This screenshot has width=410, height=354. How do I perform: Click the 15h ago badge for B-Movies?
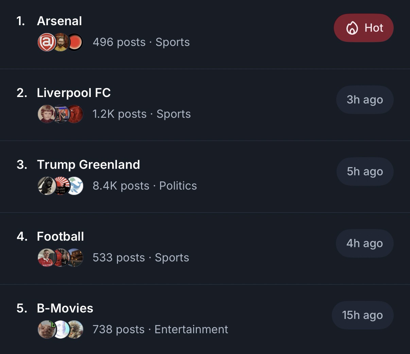[x=362, y=315]
